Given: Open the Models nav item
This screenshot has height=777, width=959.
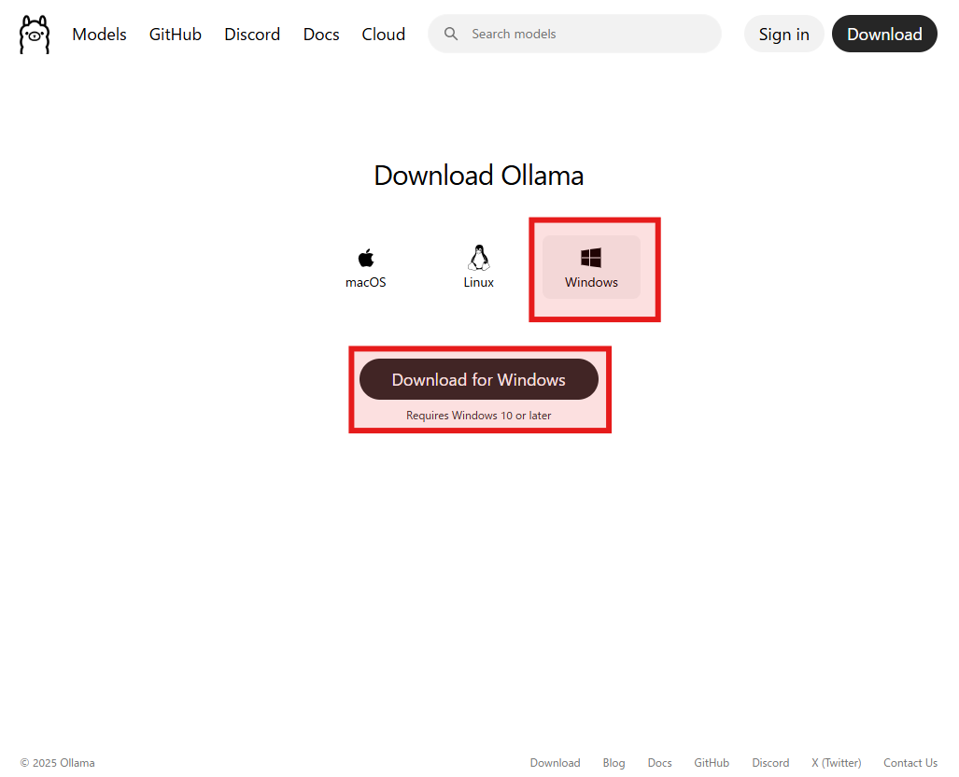Looking at the screenshot, I should [x=99, y=35].
